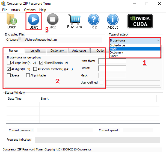Minimize the Password Tuner window
Image resolution: width=166 pixels, height=154 pixels.
tap(135, 4)
